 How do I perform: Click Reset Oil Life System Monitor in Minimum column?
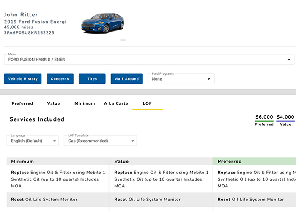tap(44, 200)
